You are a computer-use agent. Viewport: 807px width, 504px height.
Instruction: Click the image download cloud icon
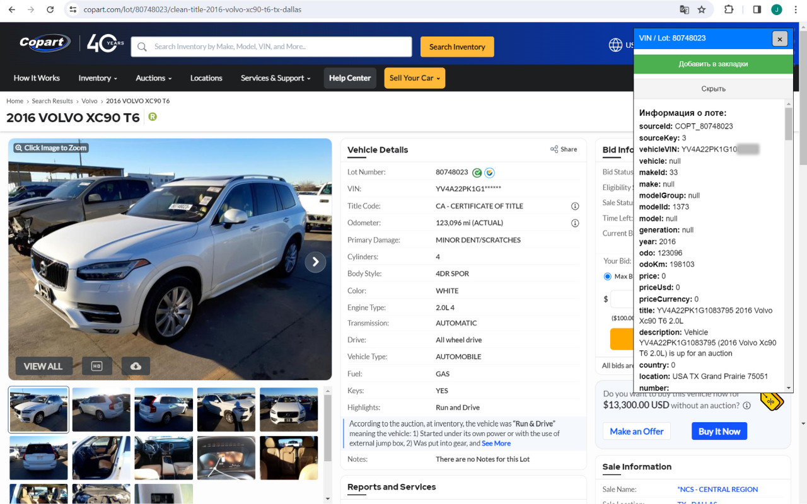pyautogui.click(x=136, y=365)
